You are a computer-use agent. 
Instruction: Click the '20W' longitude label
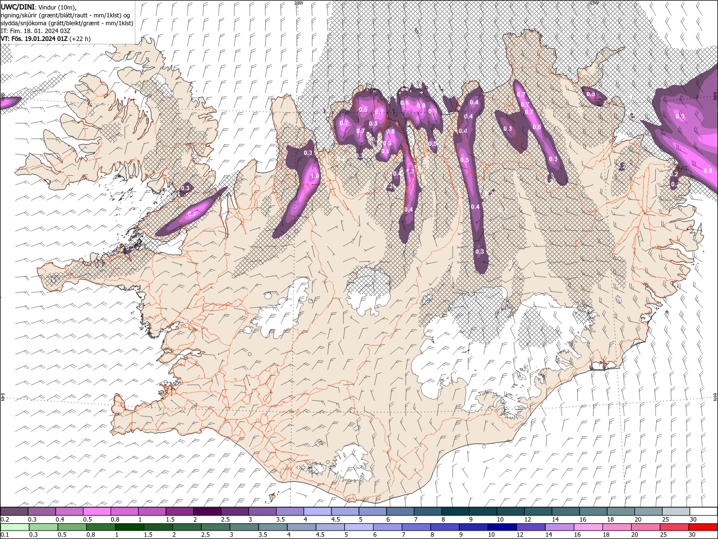[x=298, y=3]
